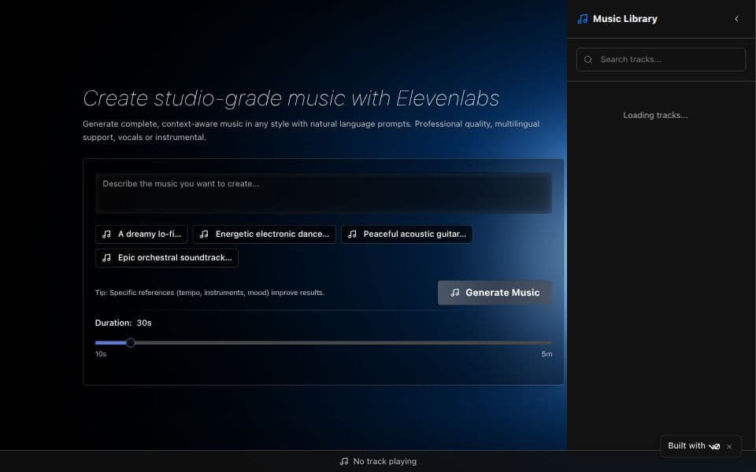Click the search magnifier icon
Image resolution: width=756 pixels, height=472 pixels.
pos(588,60)
